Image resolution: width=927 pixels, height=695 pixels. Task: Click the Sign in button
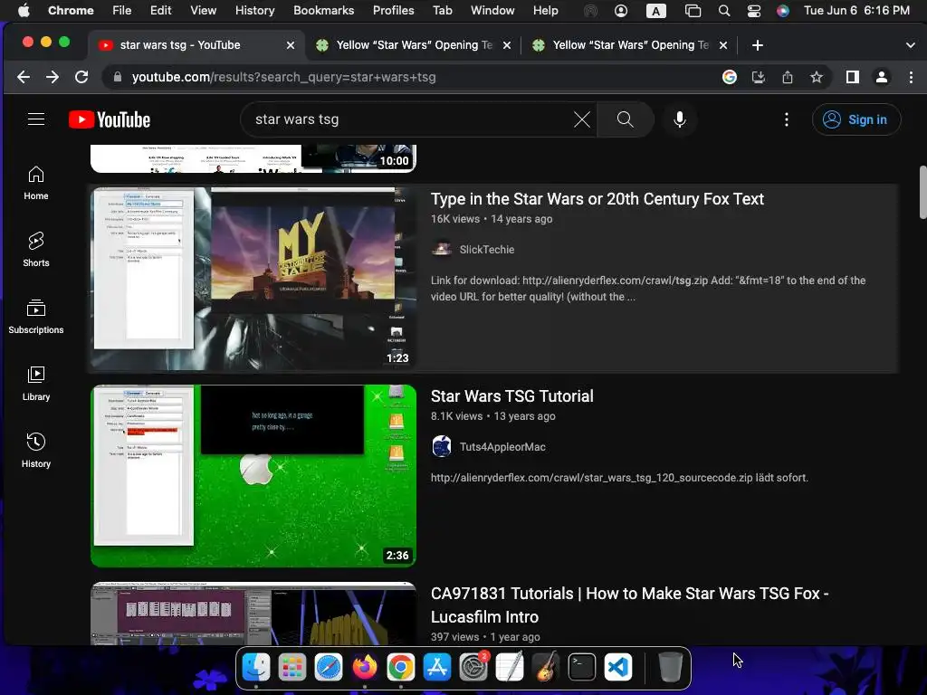click(856, 119)
